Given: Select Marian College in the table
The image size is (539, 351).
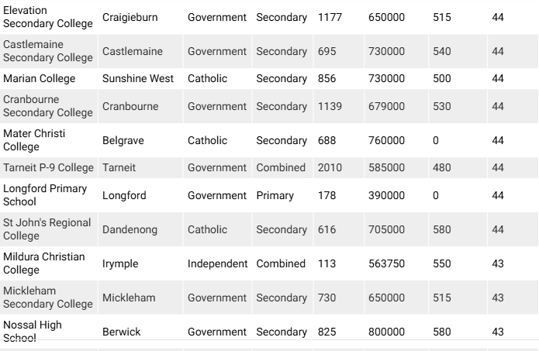Looking at the screenshot, I should (x=40, y=78).
